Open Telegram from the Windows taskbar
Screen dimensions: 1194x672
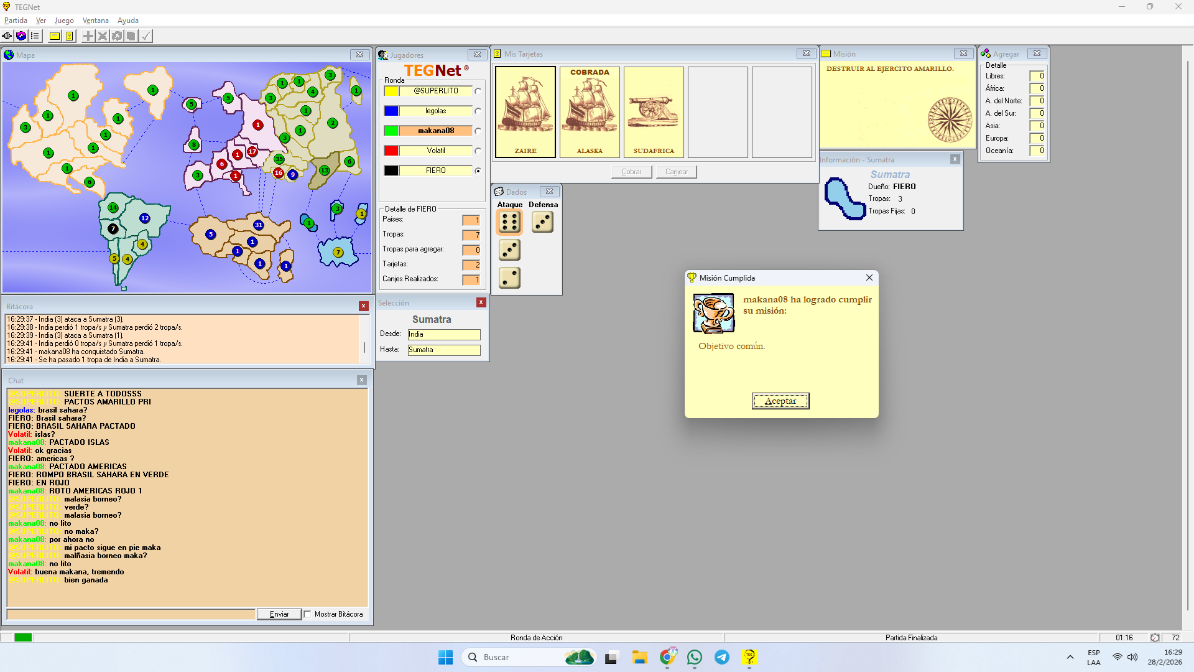[x=721, y=657]
